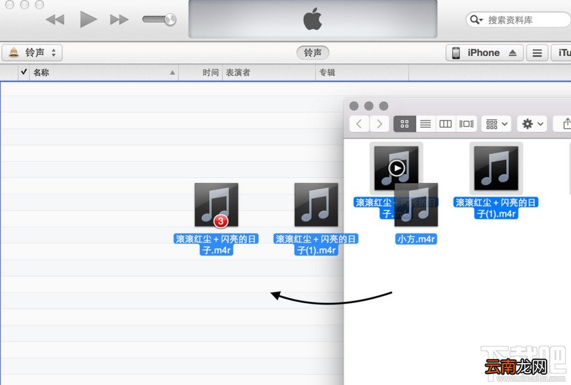The width and height of the screenshot is (571, 385).
Task: Sort by the 专辑 column
Action: [x=362, y=72]
